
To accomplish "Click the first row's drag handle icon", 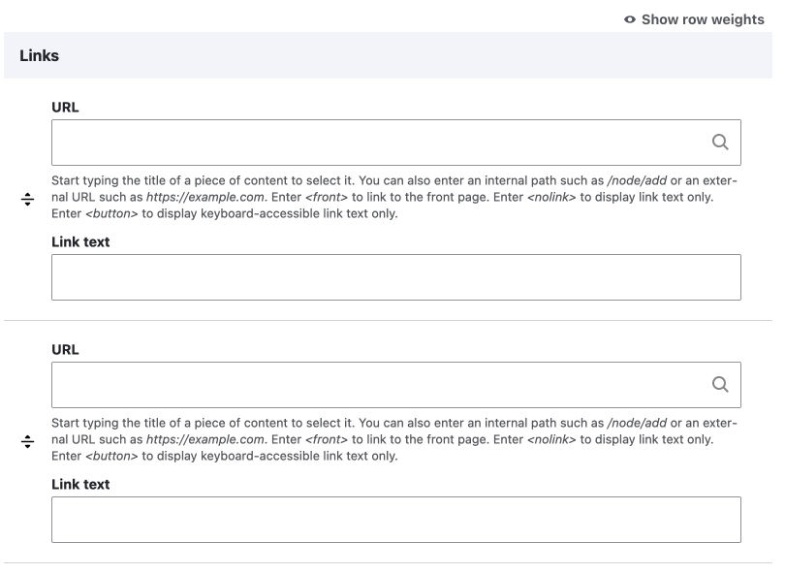I will [x=27, y=200].
